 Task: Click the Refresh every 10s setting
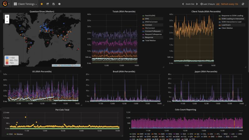pyautogui.click(x=229, y=4)
